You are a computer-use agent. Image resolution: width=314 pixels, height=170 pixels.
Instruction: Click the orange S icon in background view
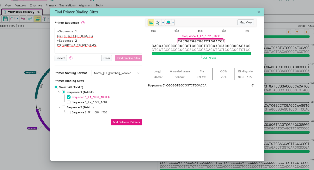(306, 32)
